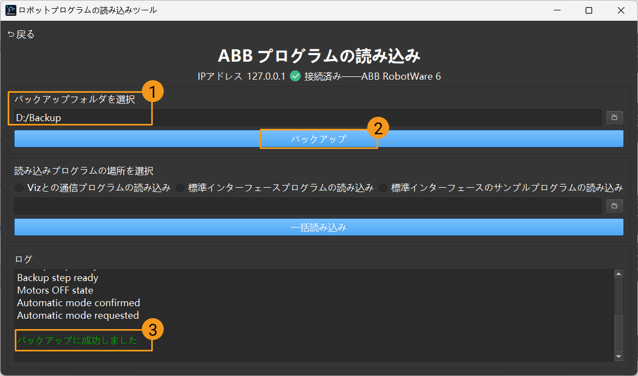Click the D:/Backup folder path field
This screenshot has height=376, width=638.
[x=308, y=117]
